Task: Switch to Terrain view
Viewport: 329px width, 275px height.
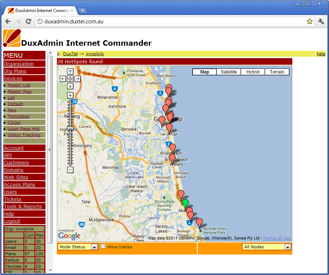Action: (277, 72)
